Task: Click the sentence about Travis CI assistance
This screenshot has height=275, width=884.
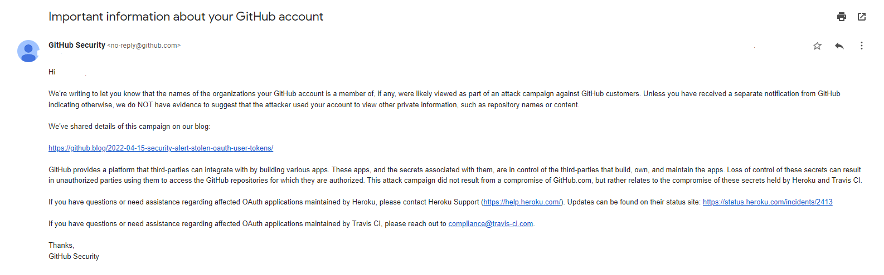Action: tap(245, 224)
